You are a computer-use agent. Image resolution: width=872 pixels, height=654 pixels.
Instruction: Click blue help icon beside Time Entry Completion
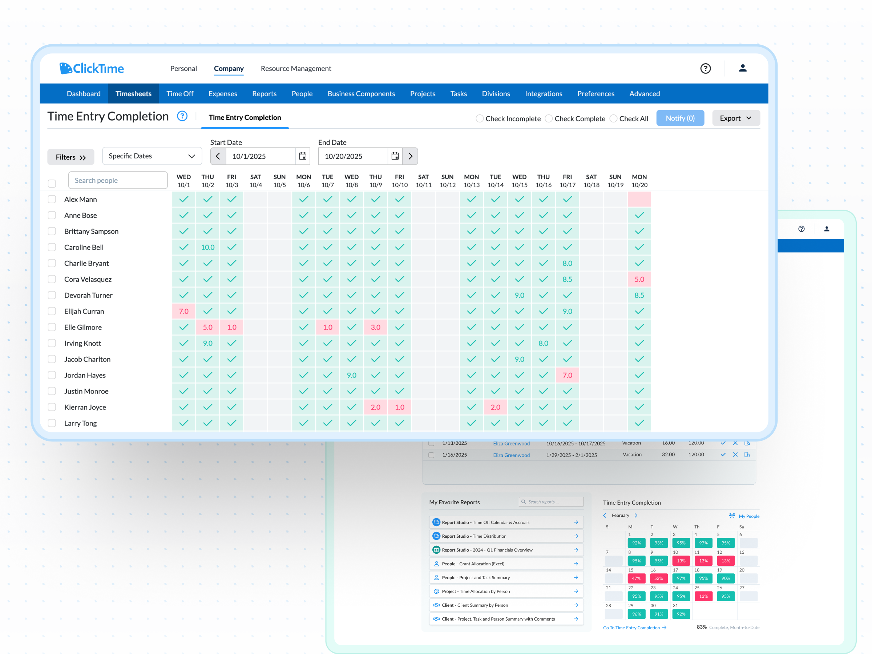(182, 116)
